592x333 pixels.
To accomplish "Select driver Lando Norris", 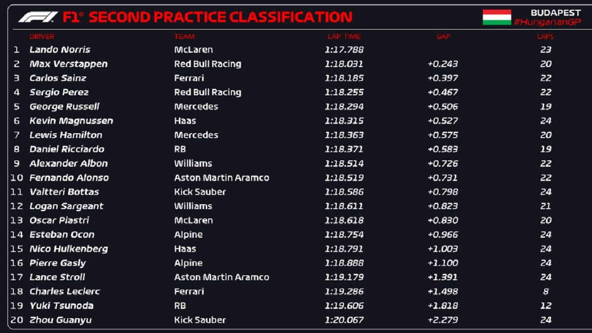I will point(60,50).
